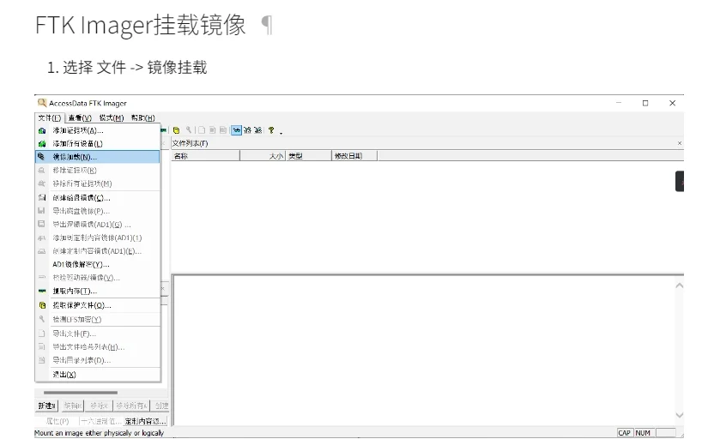702x439 pixels.
Task: Open the 帮助(H) menu
Action: pyautogui.click(x=142, y=117)
